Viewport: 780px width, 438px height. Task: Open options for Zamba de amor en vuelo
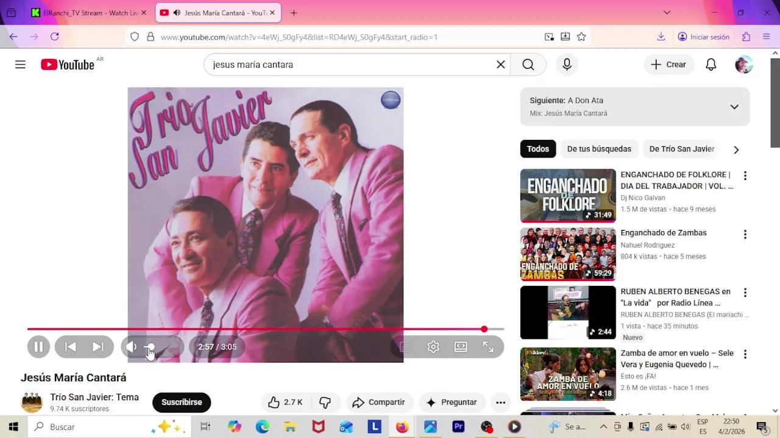[745, 354]
